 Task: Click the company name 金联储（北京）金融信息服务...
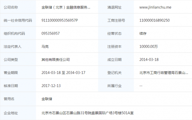(x=66, y=7)
